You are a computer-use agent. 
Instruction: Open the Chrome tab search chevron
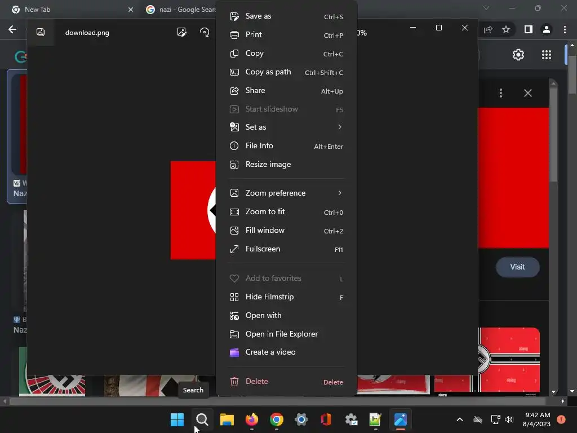pyautogui.click(x=486, y=8)
